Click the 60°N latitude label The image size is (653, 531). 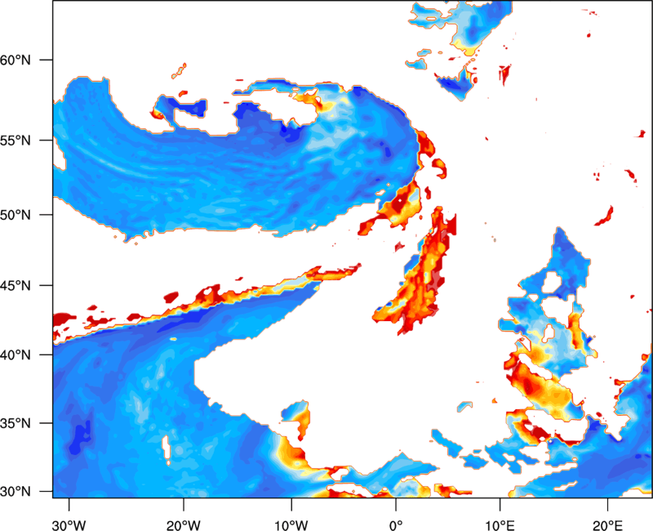tap(16, 60)
